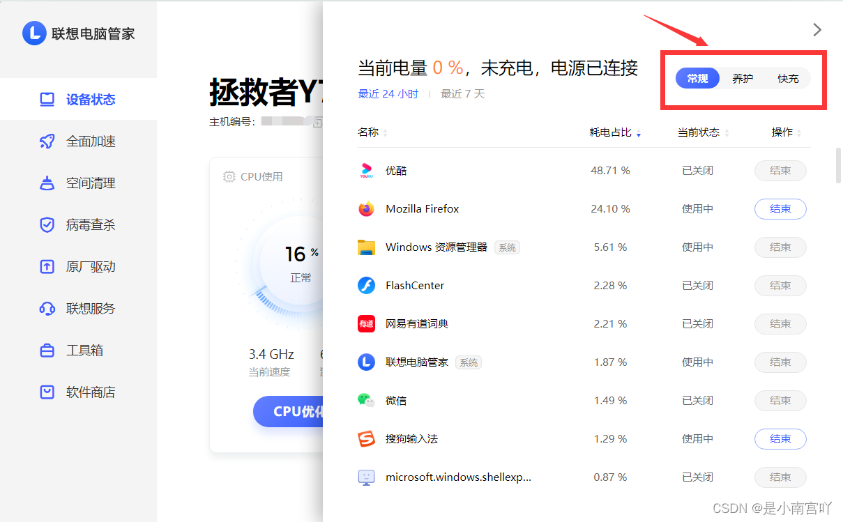Open 设备状态 in the sidebar
The height and width of the screenshot is (522, 843).
[78, 100]
